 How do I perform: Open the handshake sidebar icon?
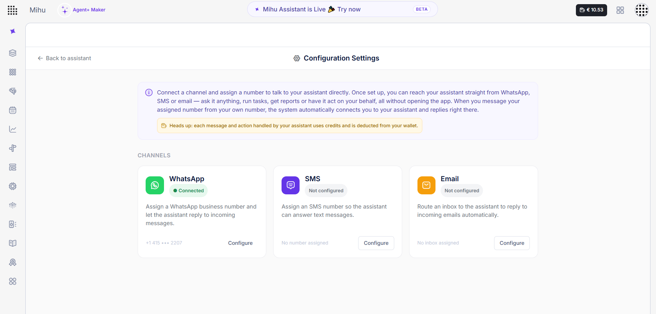point(13,91)
